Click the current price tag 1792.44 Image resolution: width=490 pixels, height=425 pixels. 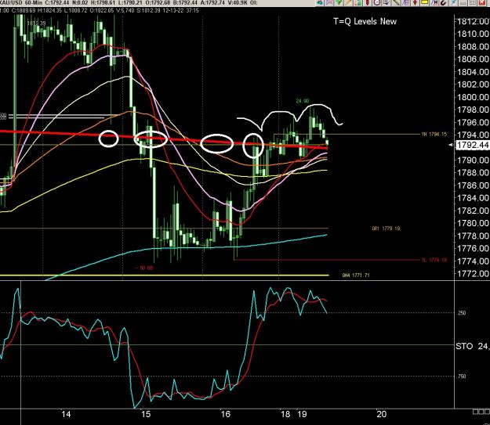[x=472, y=145]
